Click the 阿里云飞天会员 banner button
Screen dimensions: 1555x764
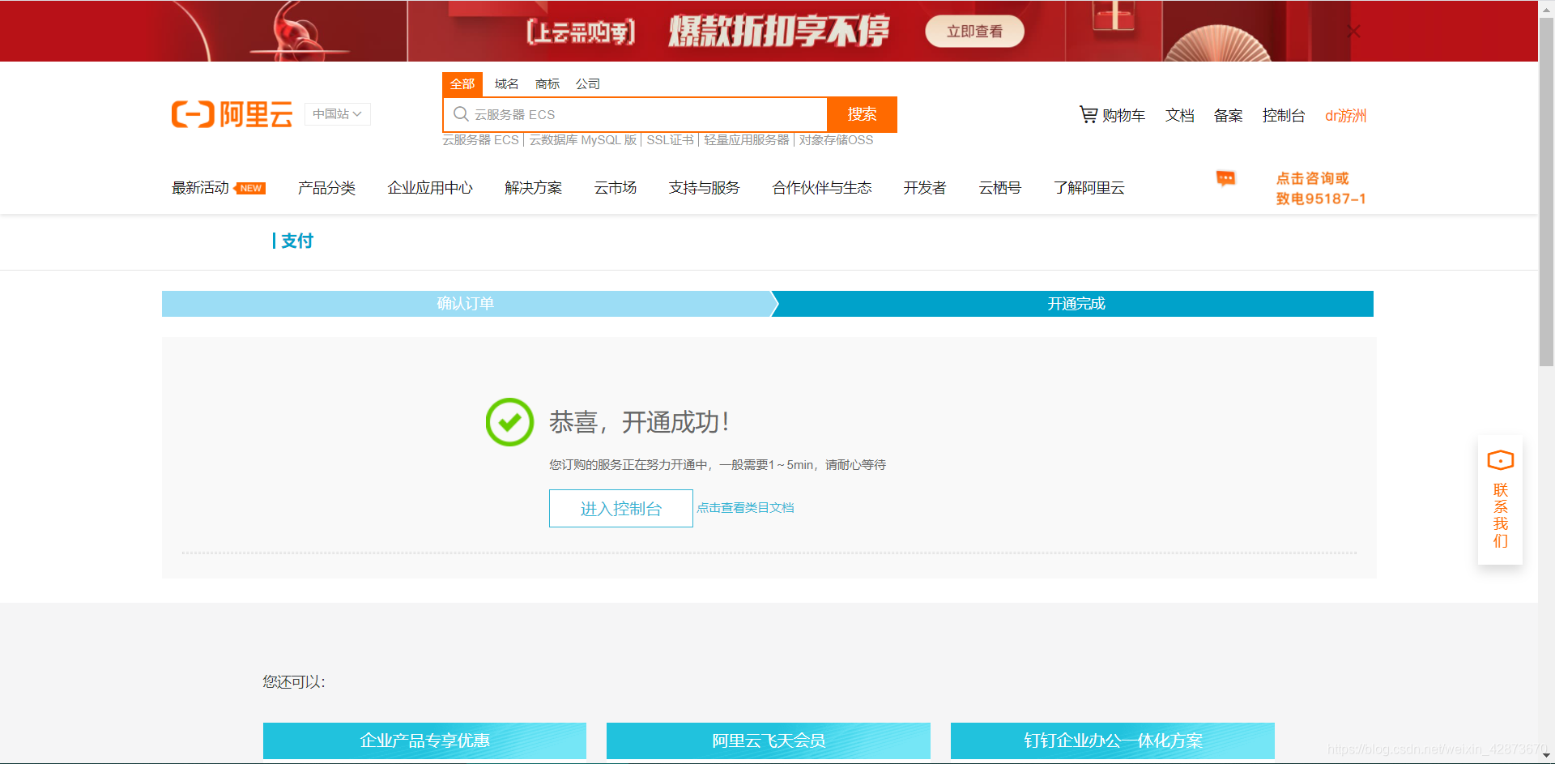(769, 741)
